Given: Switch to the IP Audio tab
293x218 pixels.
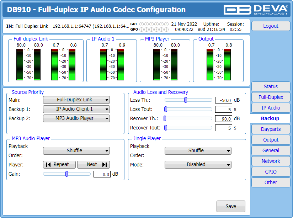Looking at the screenshot, I should tap(271, 108).
